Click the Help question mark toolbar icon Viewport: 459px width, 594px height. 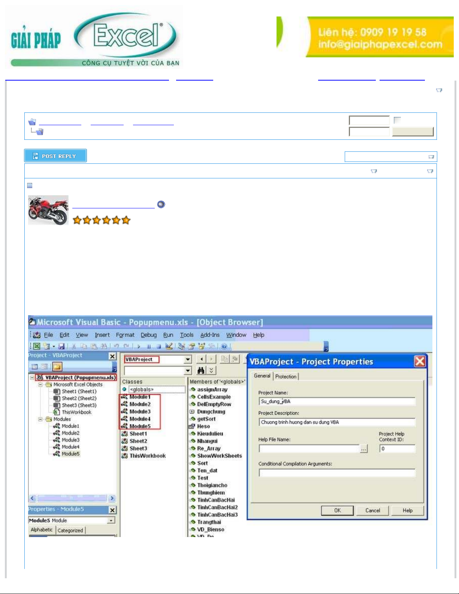tap(224, 346)
